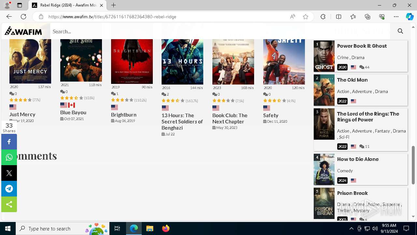This screenshot has width=417, height=235.
Task: Open tab actions menu
Action: tap(20, 5)
